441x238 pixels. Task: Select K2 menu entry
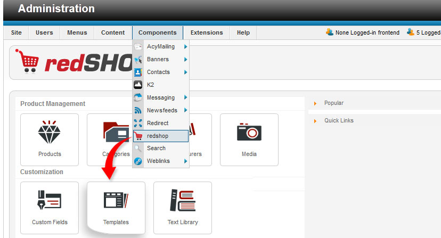(x=161, y=85)
